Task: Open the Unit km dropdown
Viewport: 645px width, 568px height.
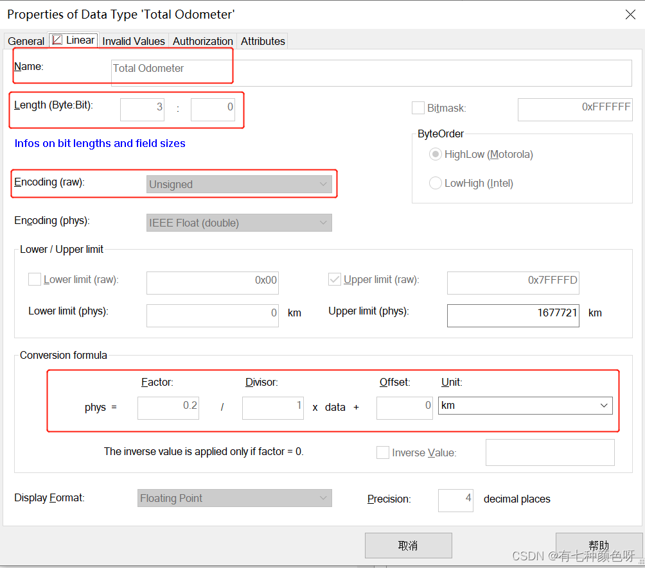Action: click(526, 406)
